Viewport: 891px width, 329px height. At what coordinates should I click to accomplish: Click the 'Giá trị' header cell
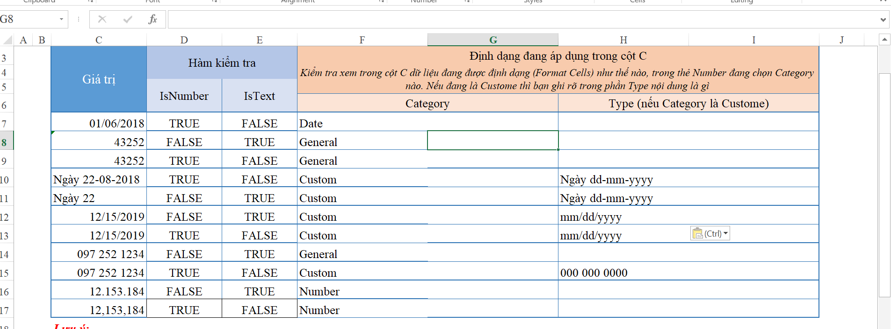[x=99, y=79]
